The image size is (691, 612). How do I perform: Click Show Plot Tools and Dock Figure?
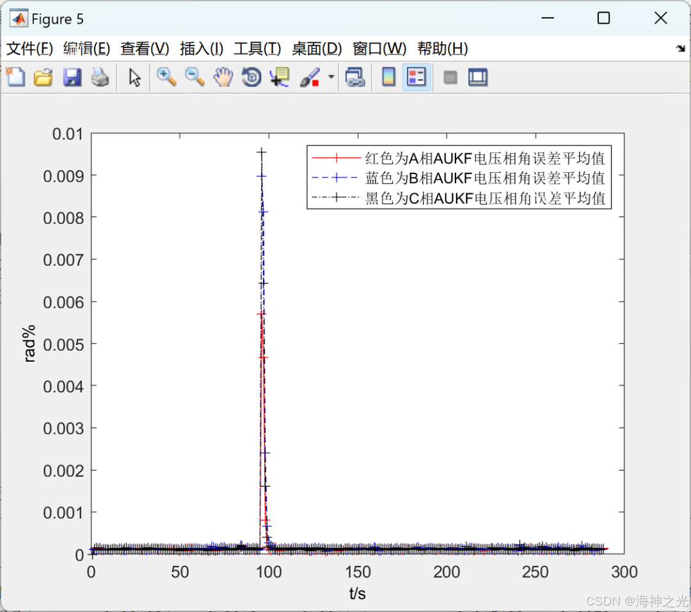[x=478, y=77]
